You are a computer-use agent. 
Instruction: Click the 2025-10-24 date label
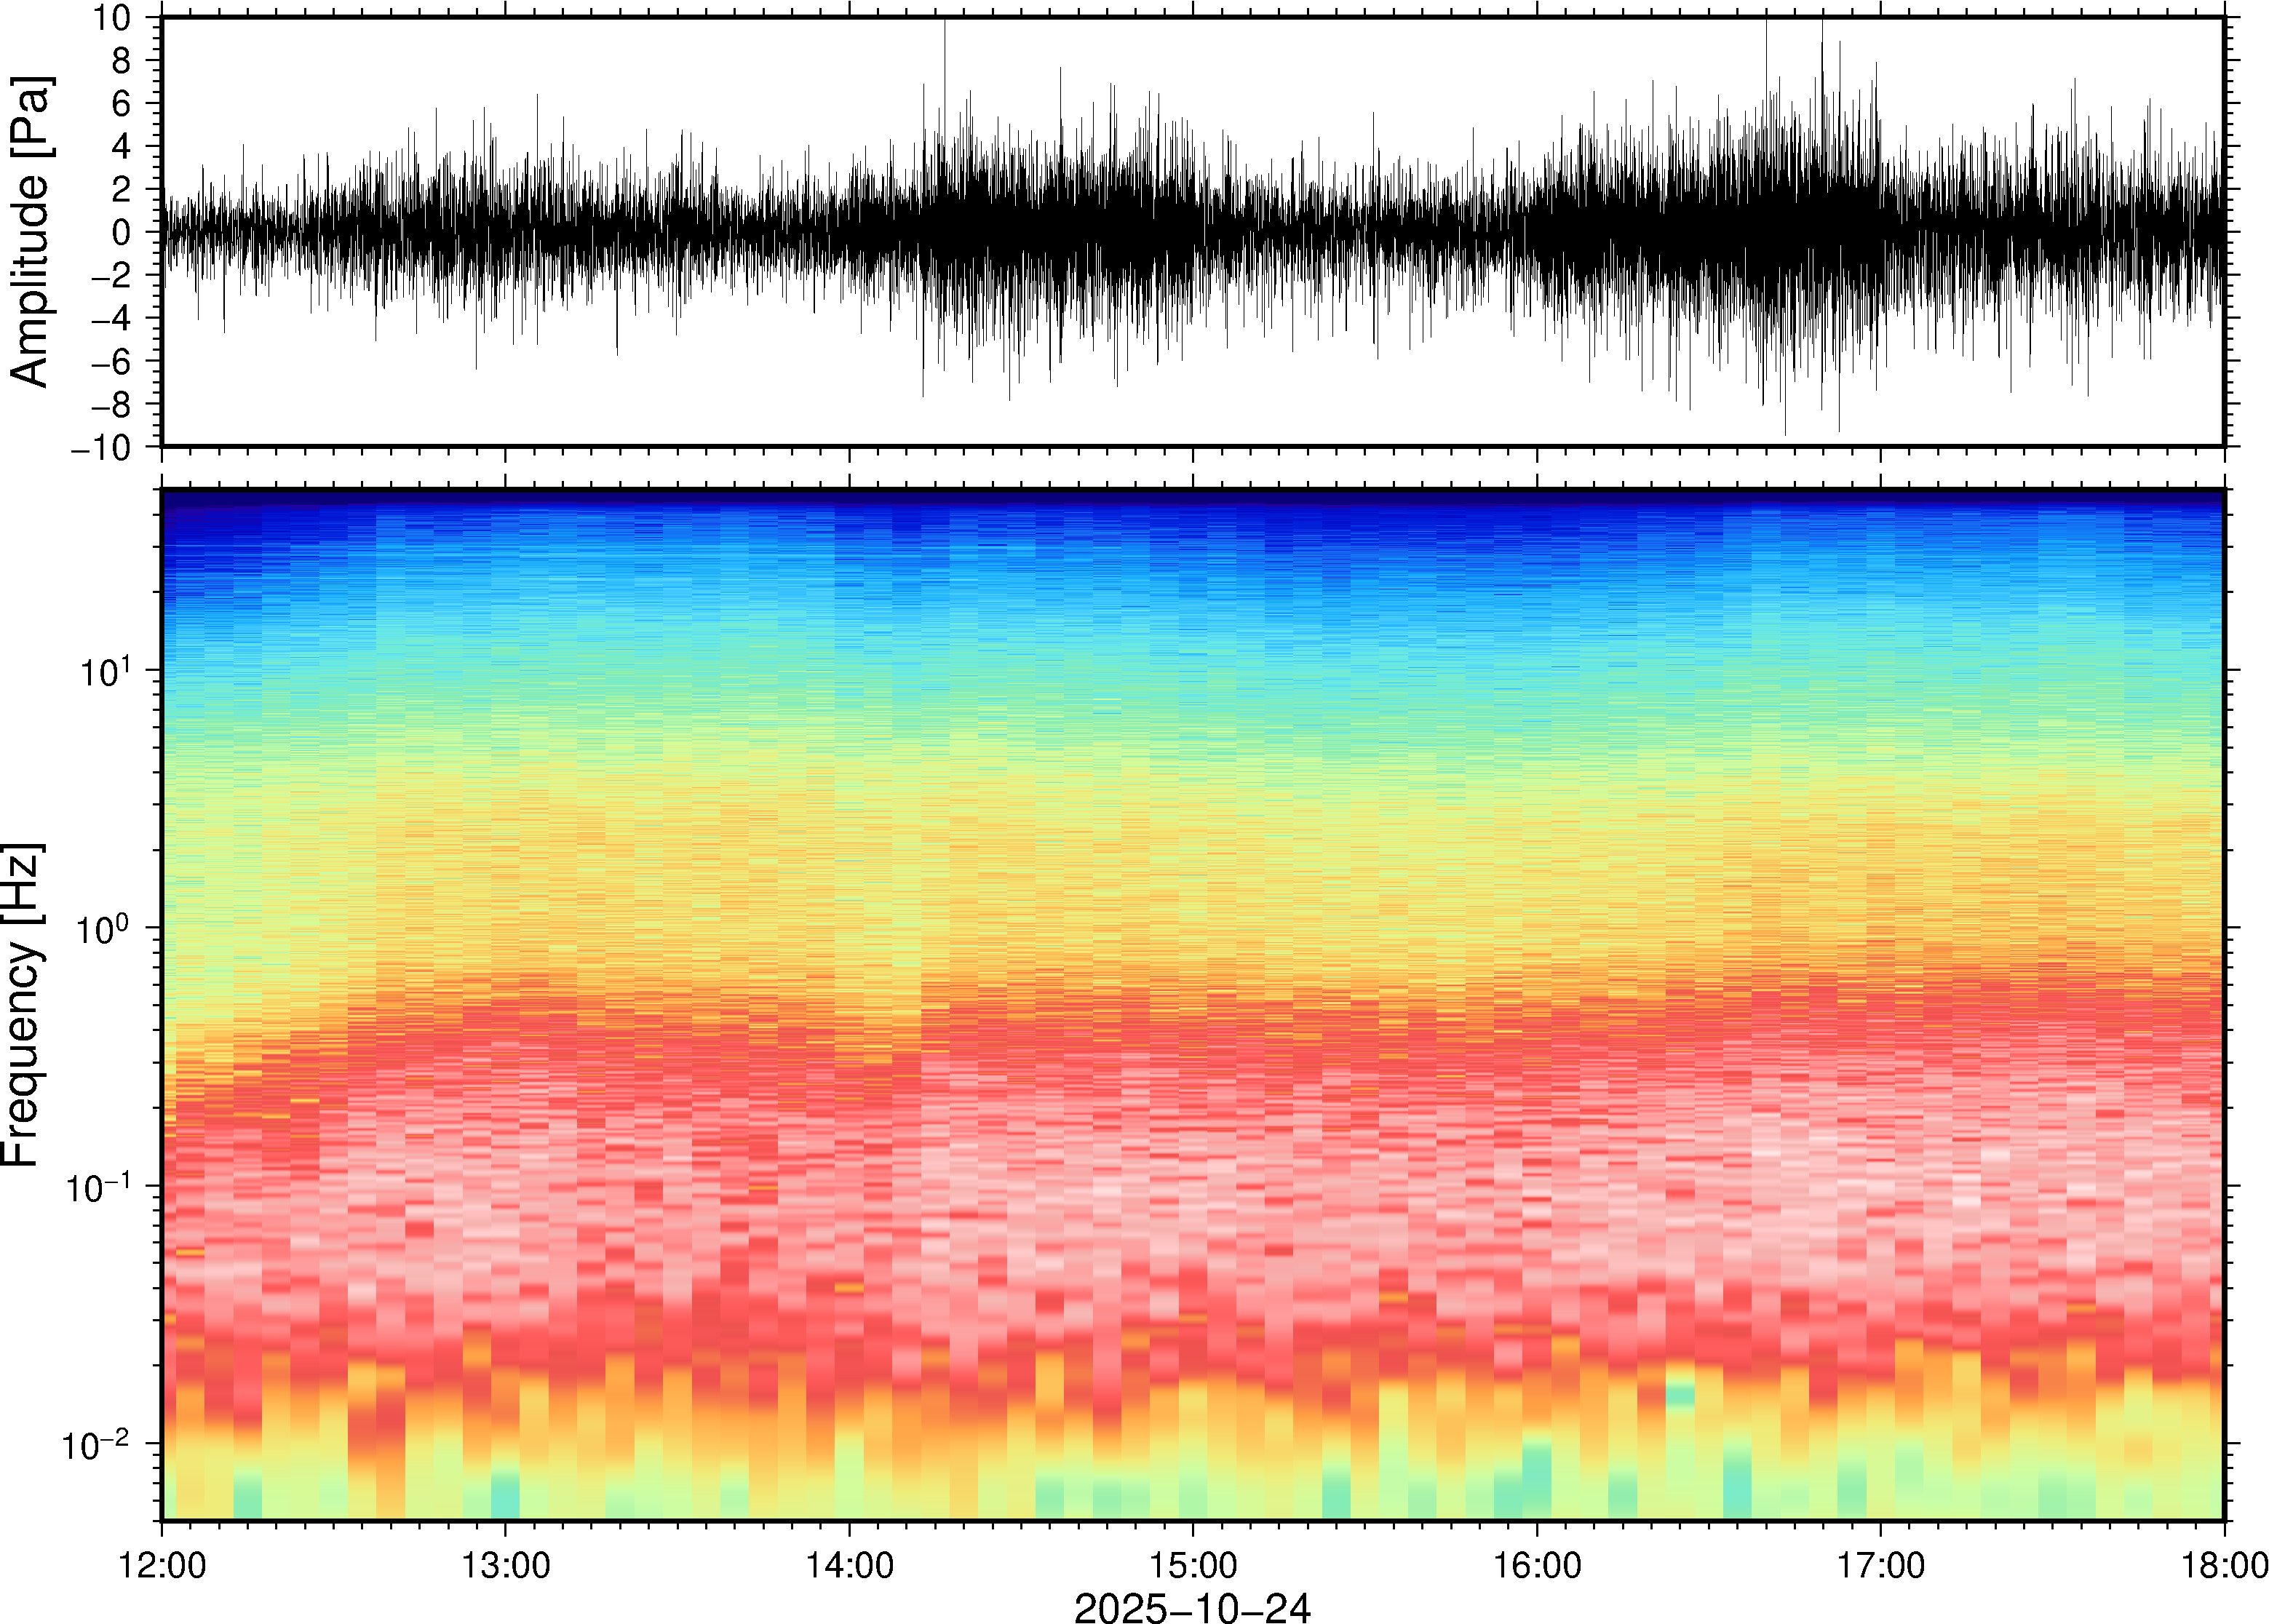point(1192,1607)
